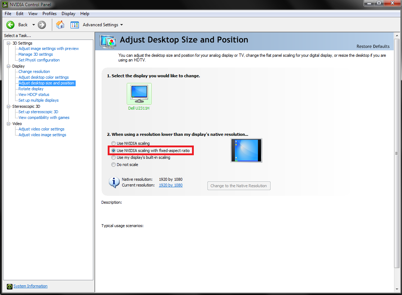Open Adjust video color settings
The height and width of the screenshot is (295, 402).
(x=41, y=129)
